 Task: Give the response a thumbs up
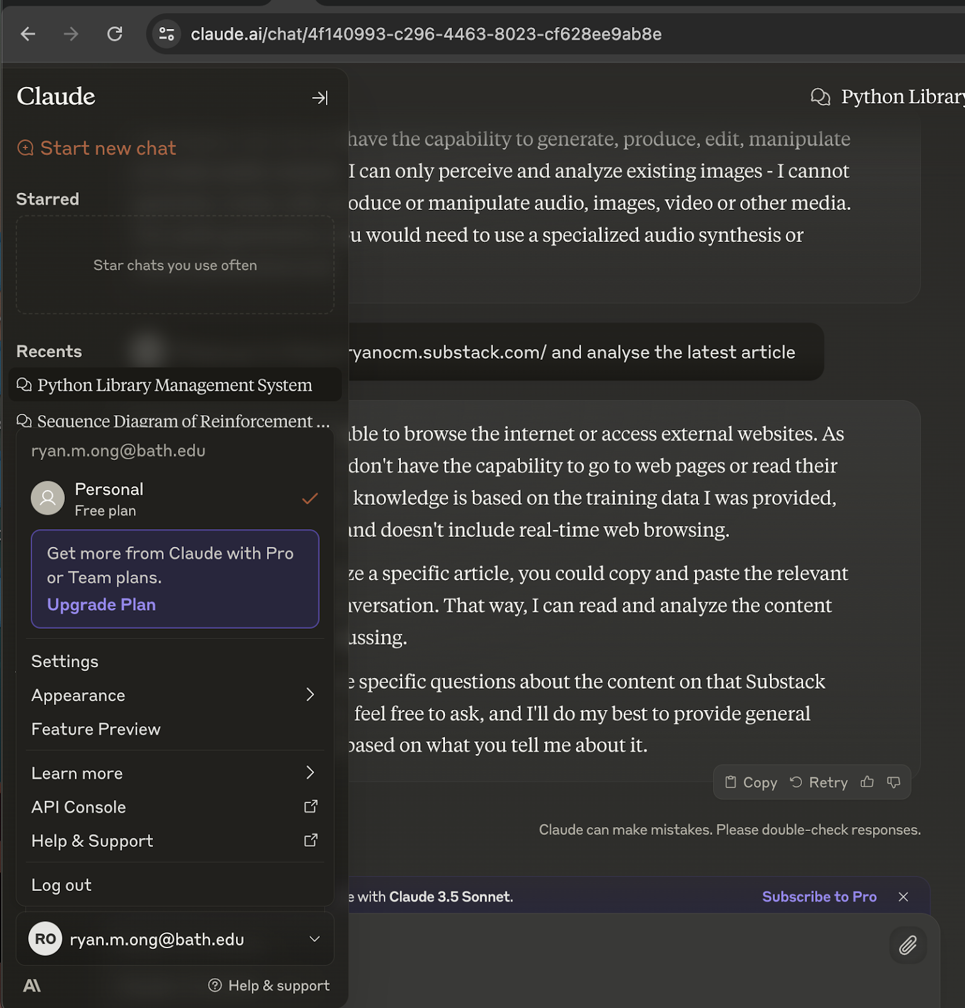coord(867,782)
